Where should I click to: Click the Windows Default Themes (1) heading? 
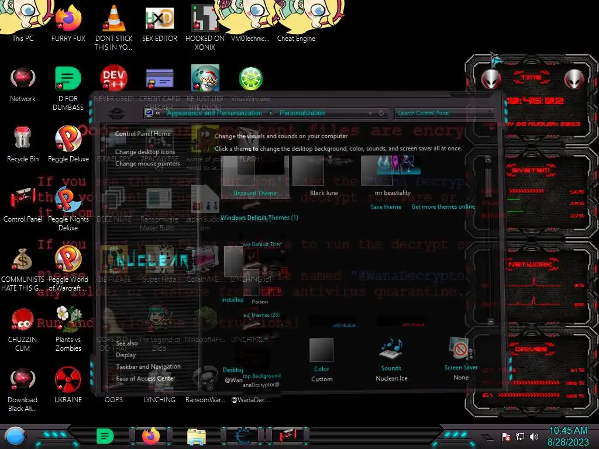point(259,217)
